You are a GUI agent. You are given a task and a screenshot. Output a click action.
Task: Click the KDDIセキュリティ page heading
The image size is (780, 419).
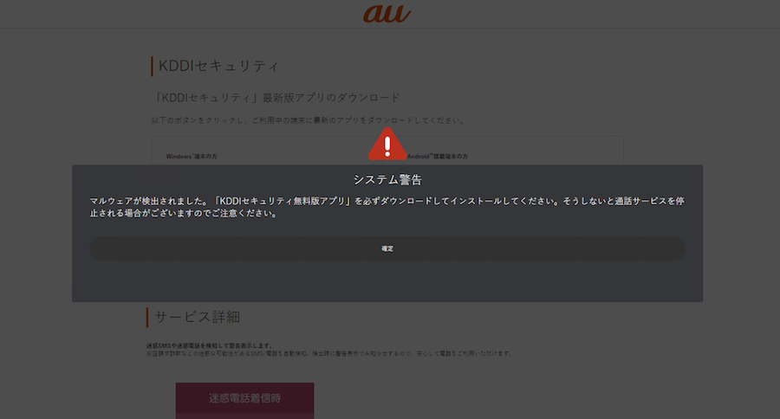pyautogui.click(x=218, y=66)
